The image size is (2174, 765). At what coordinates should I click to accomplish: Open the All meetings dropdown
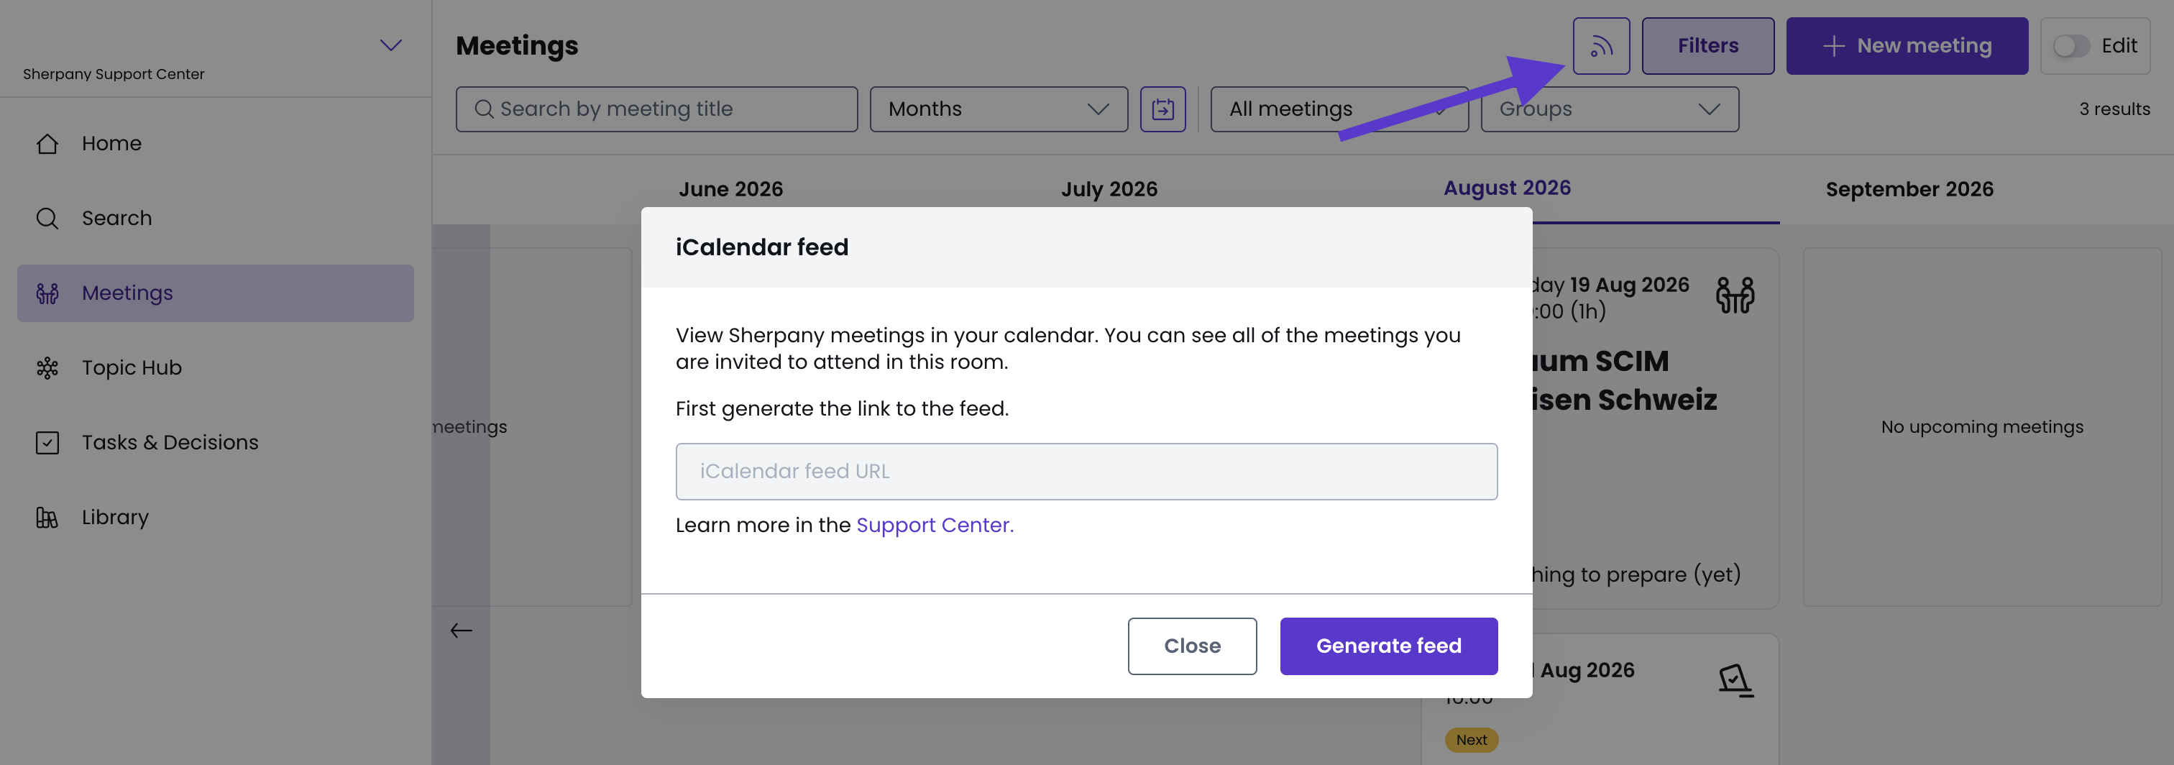(1339, 109)
